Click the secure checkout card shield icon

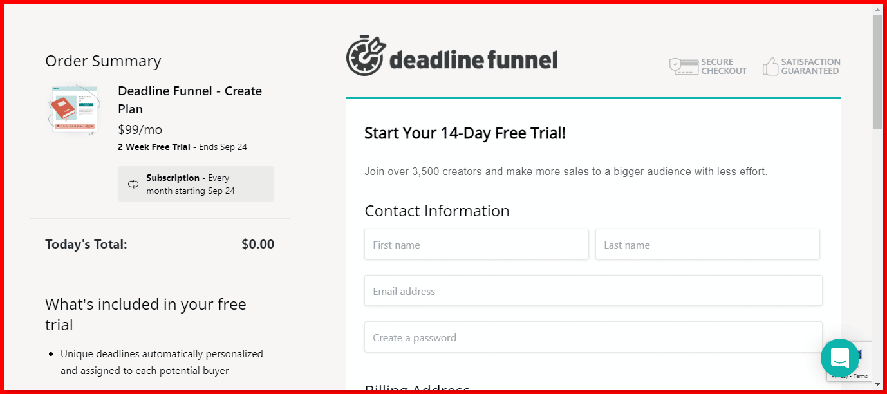click(x=684, y=66)
